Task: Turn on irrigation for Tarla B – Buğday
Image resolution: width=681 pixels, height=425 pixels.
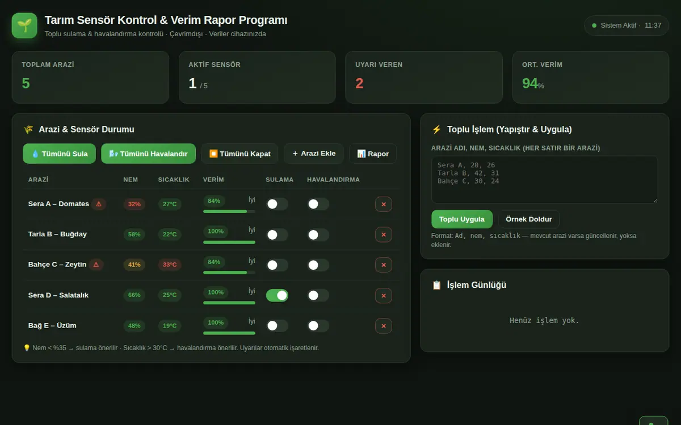Action: coord(277,235)
